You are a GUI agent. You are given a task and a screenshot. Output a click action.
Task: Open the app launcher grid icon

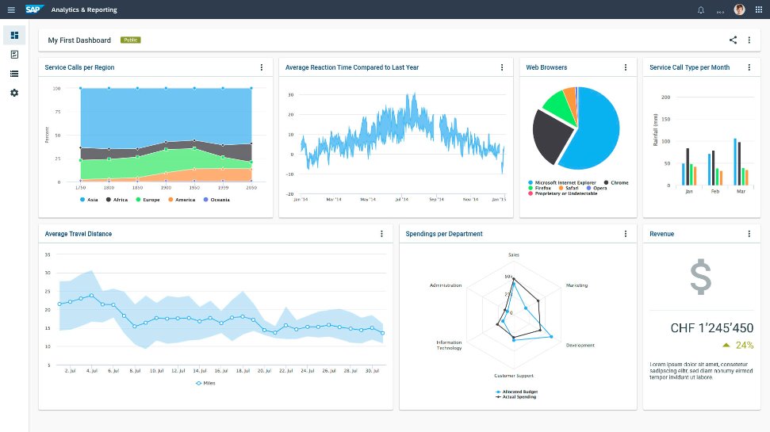click(x=759, y=10)
